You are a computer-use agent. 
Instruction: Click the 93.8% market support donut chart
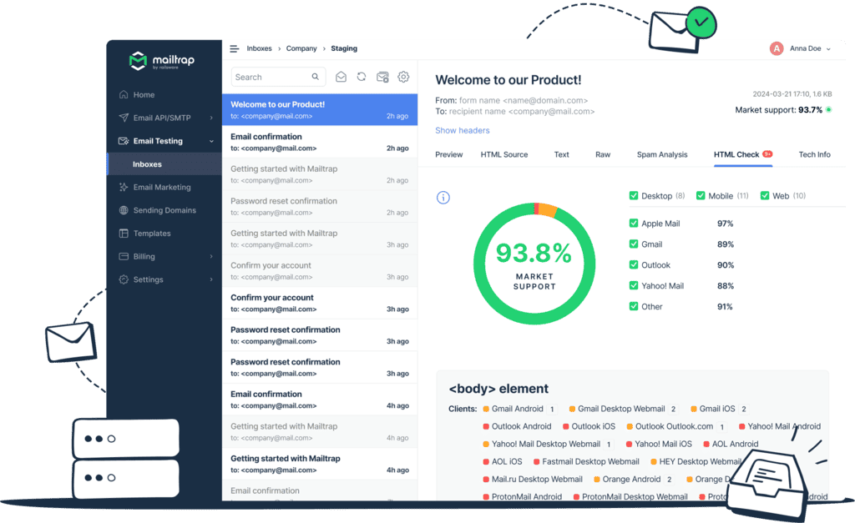(x=534, y=264)
